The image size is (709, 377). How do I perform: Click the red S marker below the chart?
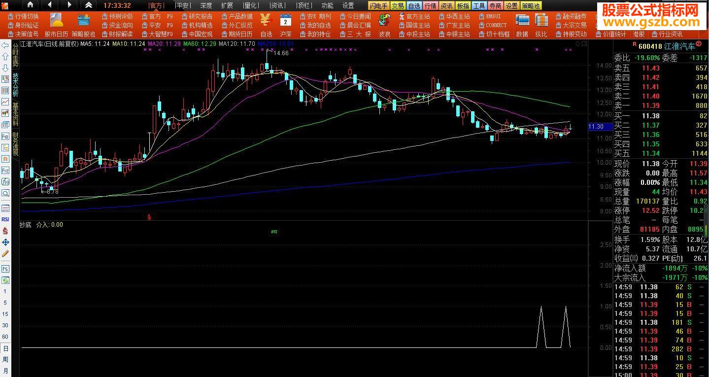(x=149, y=216)
